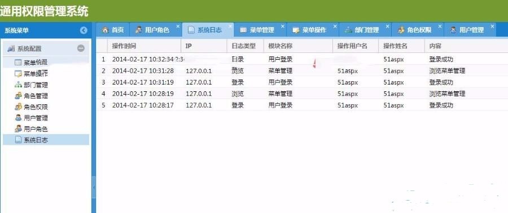Sort by the 操作时间 column header
Image resolution: width=508 pixels, height=213 pixels.
(x=144, y=46)
